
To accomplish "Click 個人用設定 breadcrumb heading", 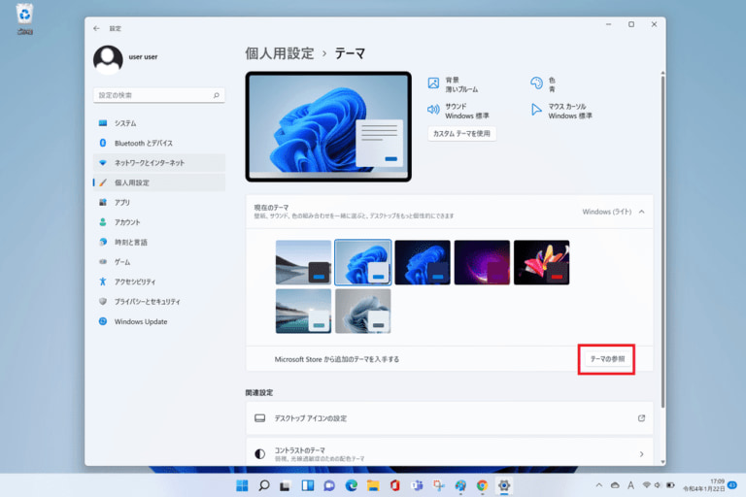I will coord(280,53).
